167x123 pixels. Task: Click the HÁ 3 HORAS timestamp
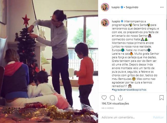click(x=108, y=108)
